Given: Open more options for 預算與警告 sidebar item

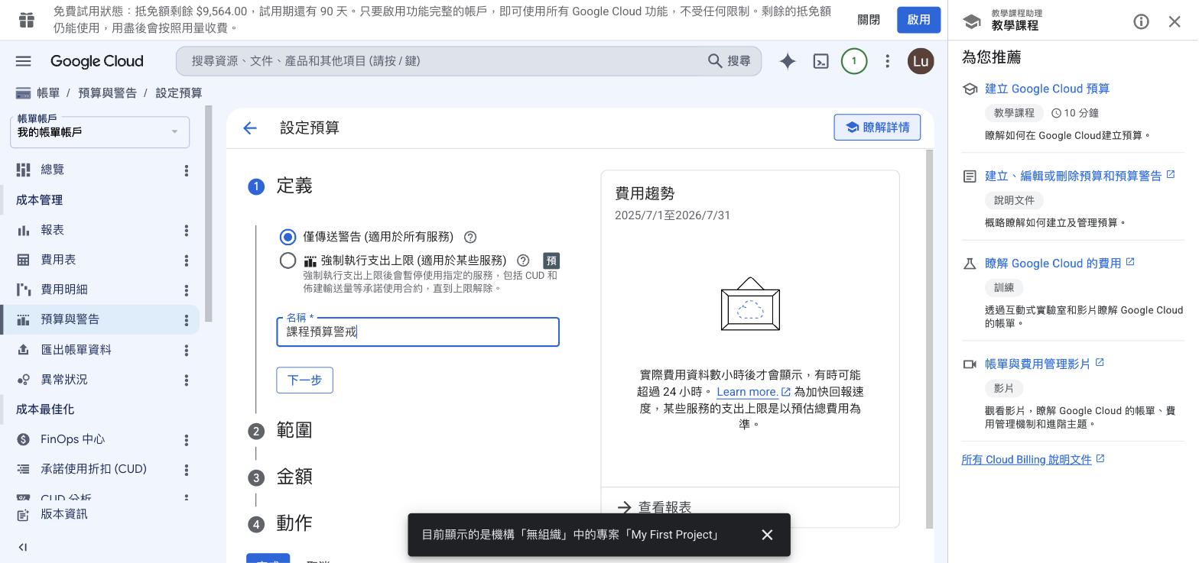Looking at the screenshot, I should pyautogui.click(x=186, y=320).
